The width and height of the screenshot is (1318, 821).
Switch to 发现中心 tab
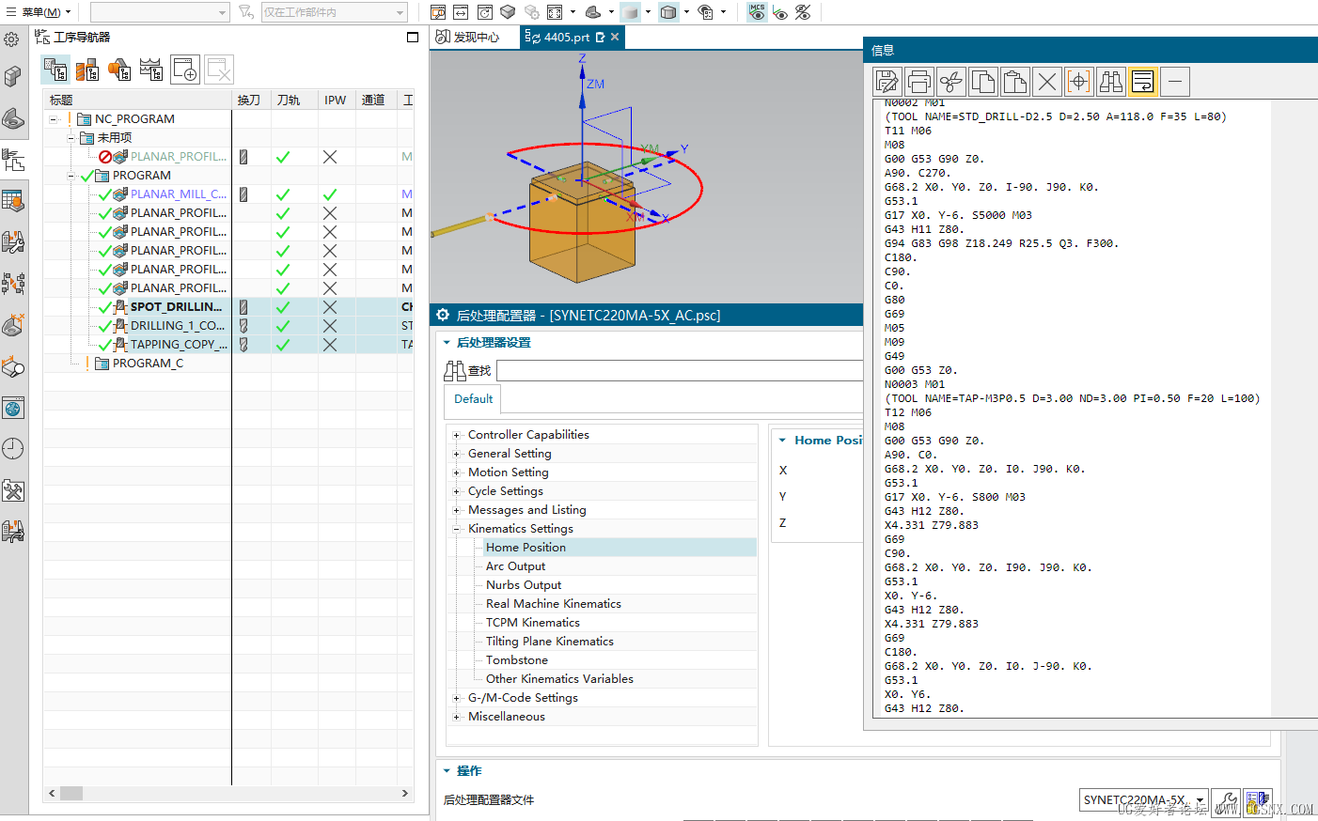466,37
